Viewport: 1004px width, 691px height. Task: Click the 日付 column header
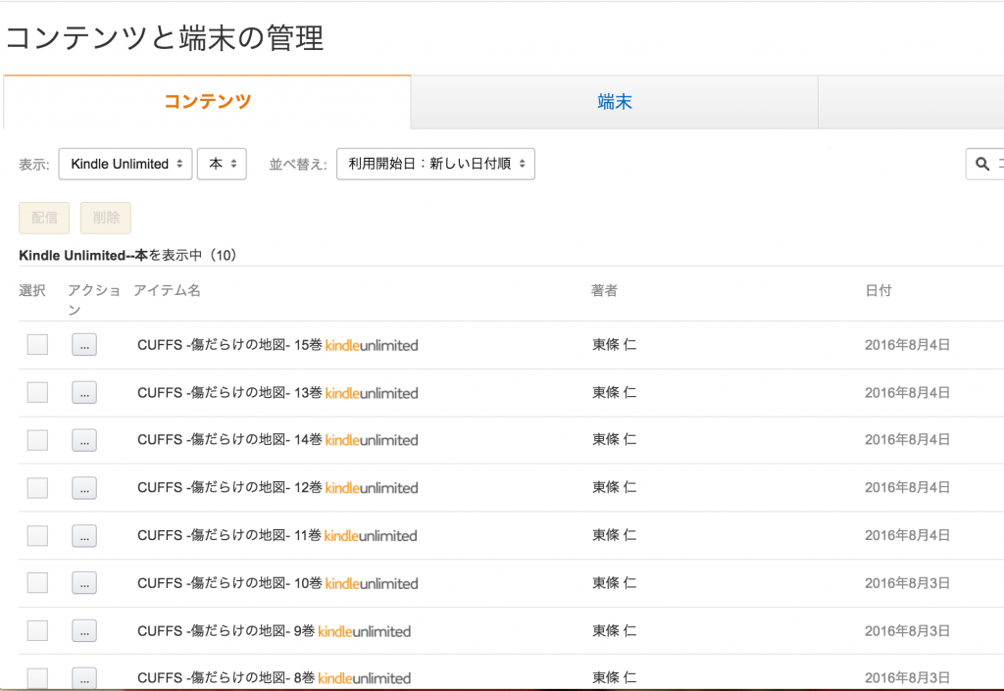(x=878, y=290)
